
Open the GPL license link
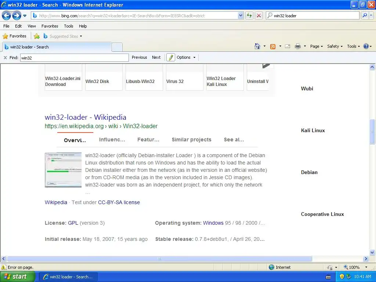pyautogui.click(x=73, y=223)
